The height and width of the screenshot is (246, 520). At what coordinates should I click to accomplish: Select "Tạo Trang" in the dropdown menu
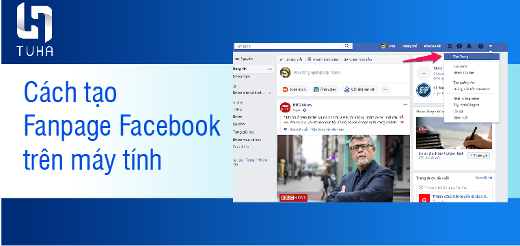tap(471, 57)
